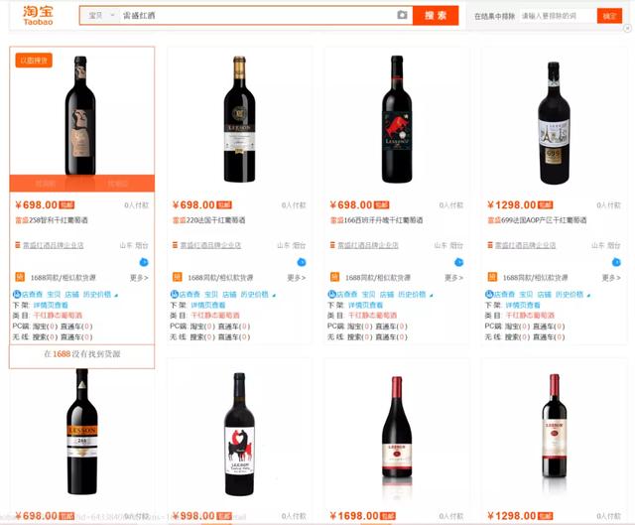Select 宝贝 tab in 店查查 row of first item
This screenshot has width=635, height=525.
click(54, 295)
